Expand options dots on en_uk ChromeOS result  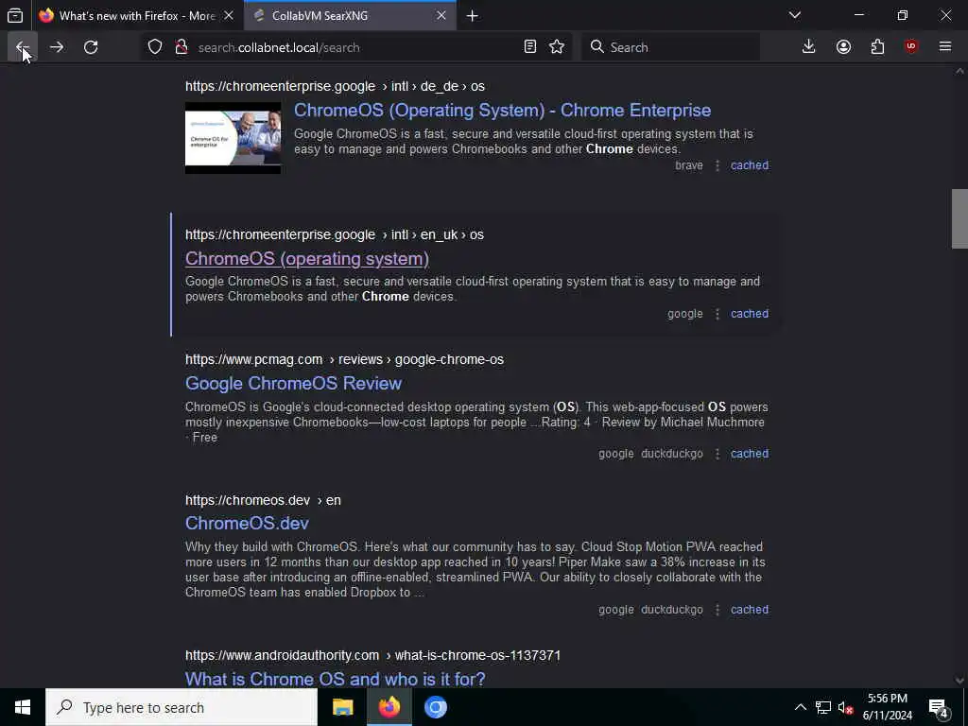(x=717, y=314)
